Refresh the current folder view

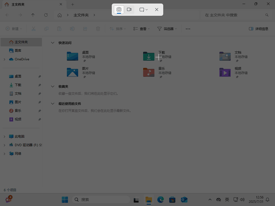click(x=46, y=15)
